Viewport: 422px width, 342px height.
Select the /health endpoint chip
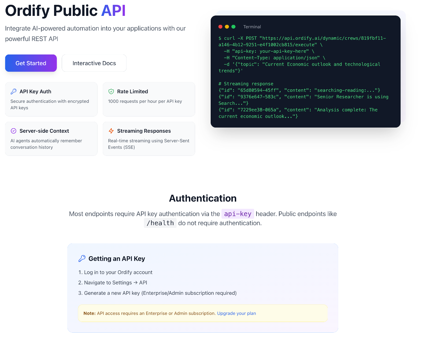coord(160,223)
